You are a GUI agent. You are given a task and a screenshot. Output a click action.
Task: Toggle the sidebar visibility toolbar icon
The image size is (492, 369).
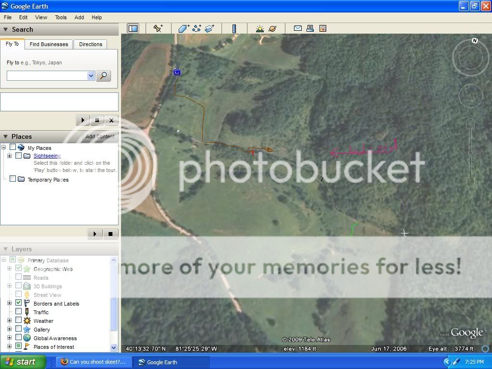coord(133,28)
